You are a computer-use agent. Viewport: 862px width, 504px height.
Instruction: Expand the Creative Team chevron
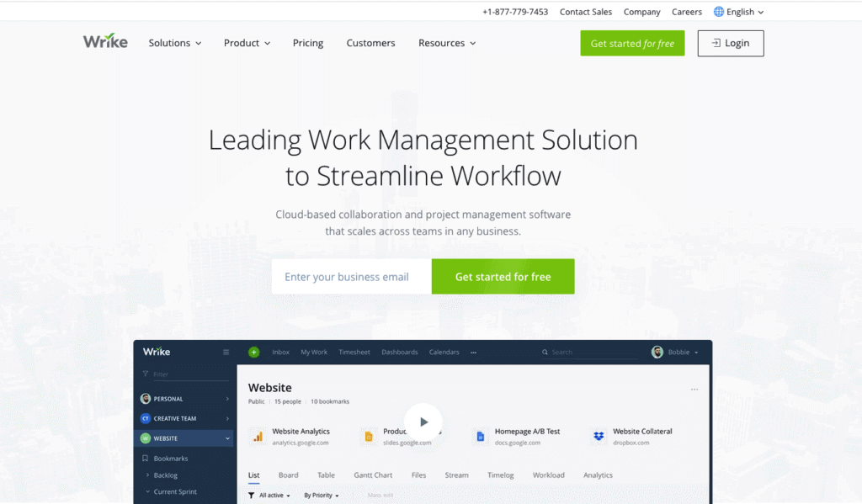(227, 418)
